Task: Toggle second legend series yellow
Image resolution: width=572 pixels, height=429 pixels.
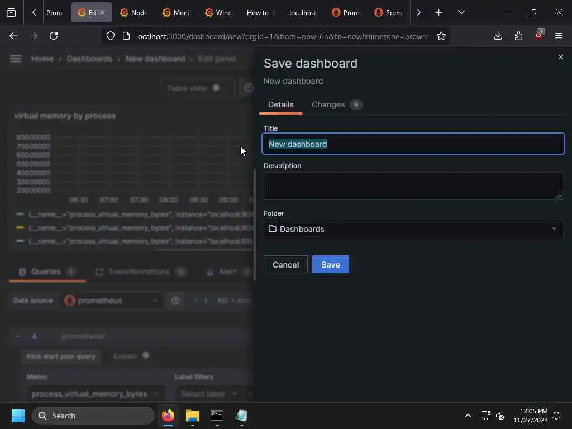Action: click(20, 228)
